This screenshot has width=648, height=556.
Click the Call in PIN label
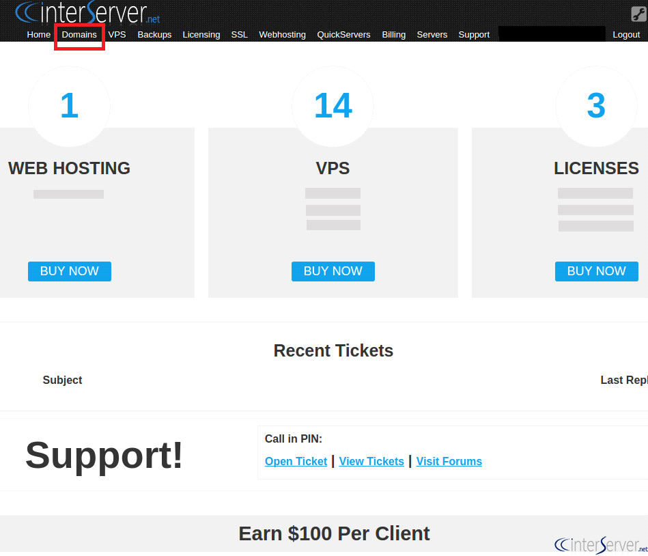(x=294, y=439)
